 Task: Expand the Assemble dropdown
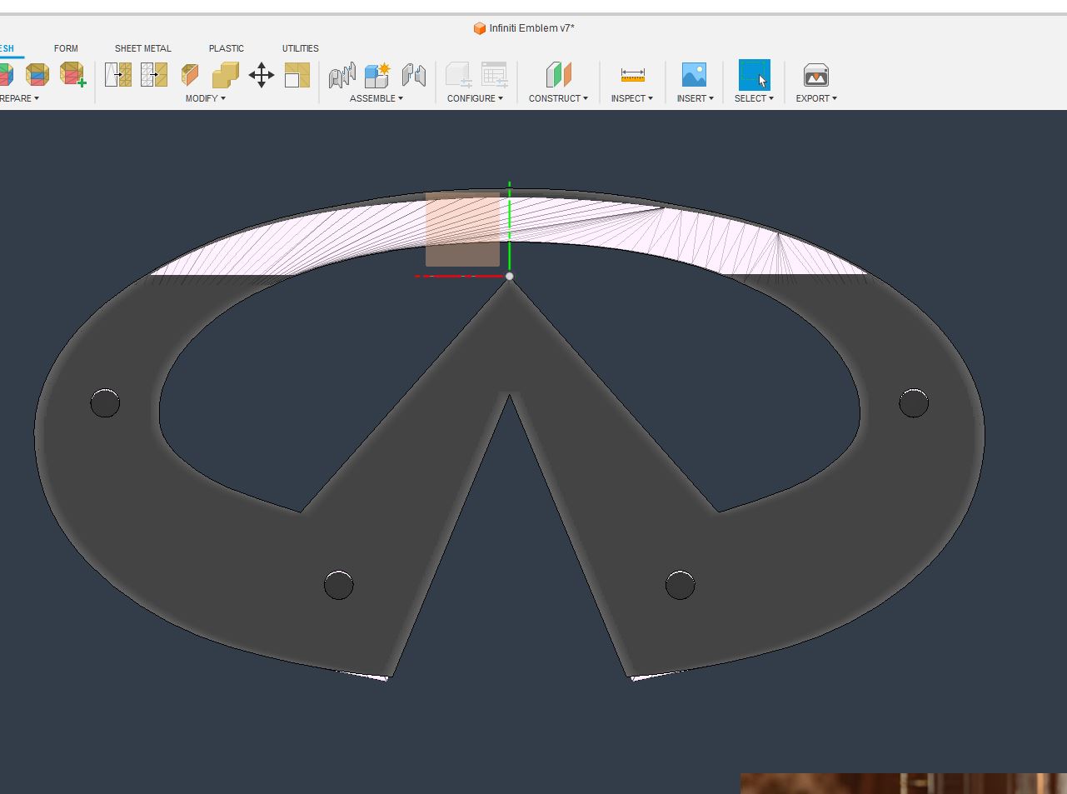[376, 98]
